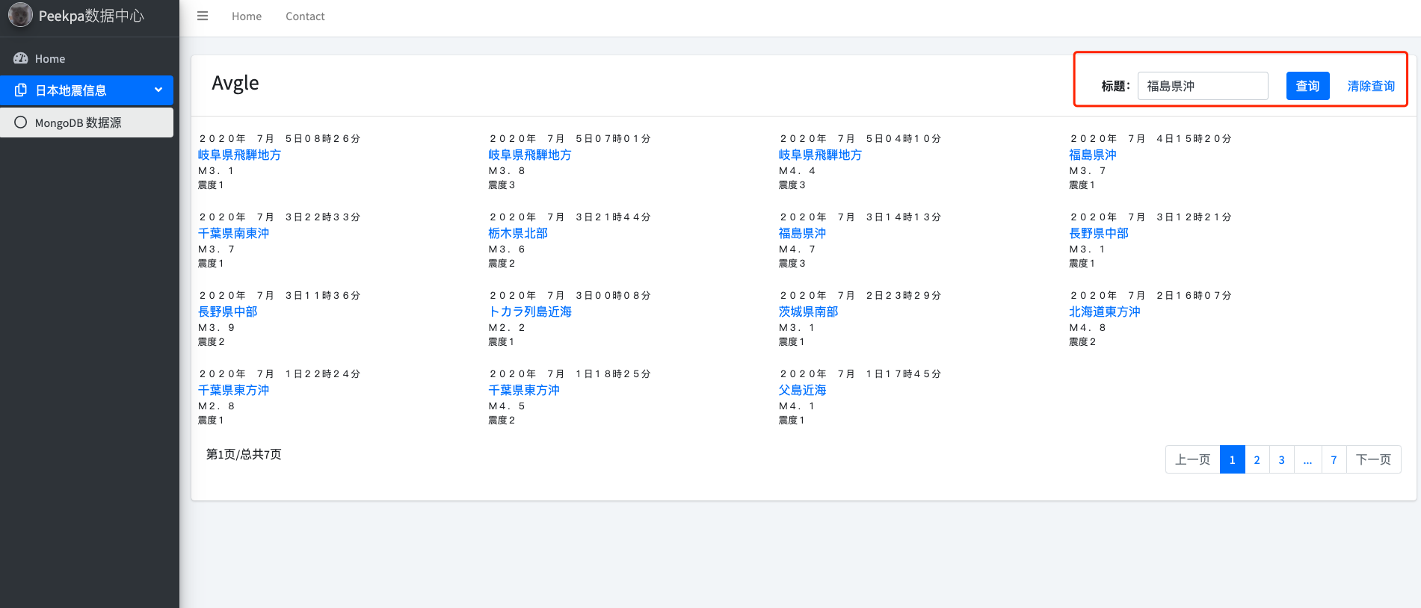Open the 父島近海 earthquake link

pyautogui.click(x=802, y=390)
